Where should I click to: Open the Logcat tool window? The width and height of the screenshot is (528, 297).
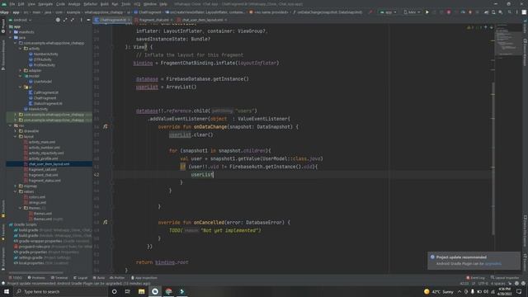tap(81, 278)
